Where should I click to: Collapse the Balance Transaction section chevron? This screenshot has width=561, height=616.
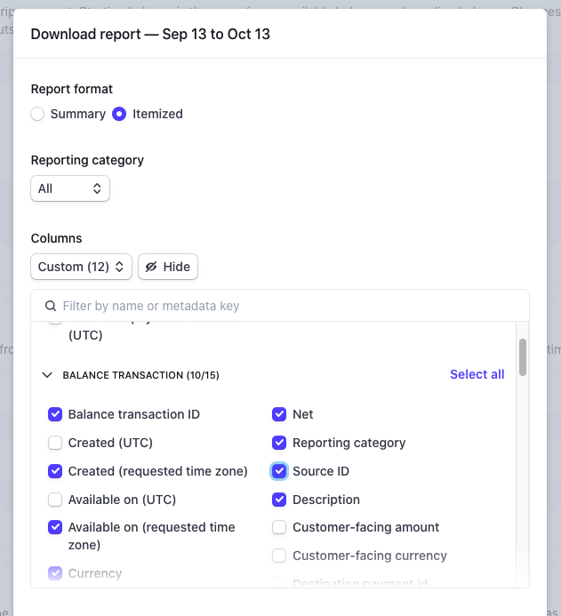point(47,375)
